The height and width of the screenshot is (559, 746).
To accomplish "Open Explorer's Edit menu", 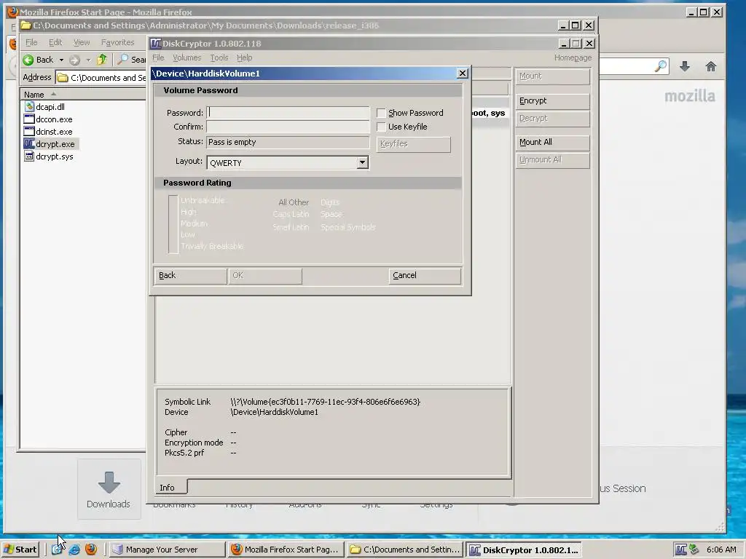I will 55,42.
